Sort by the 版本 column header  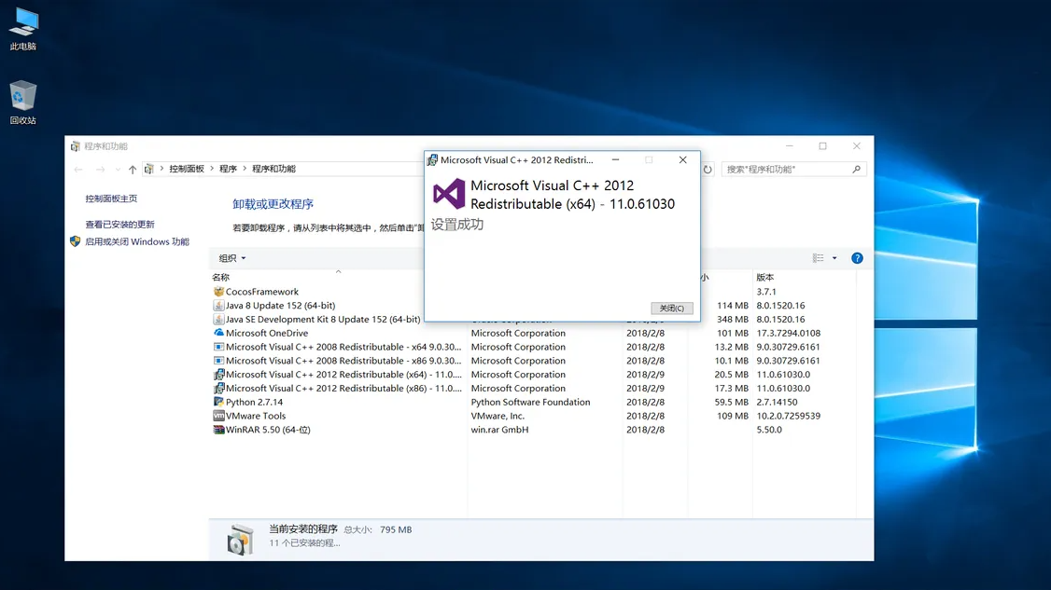click(764, 277)
